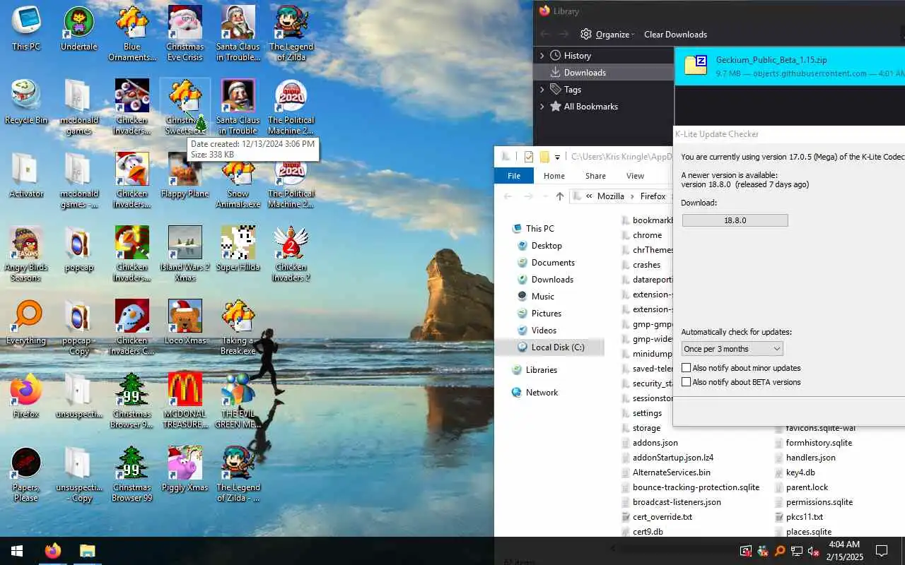Select the addons.json file
905x565 pixels.
[x=655, y=443]
